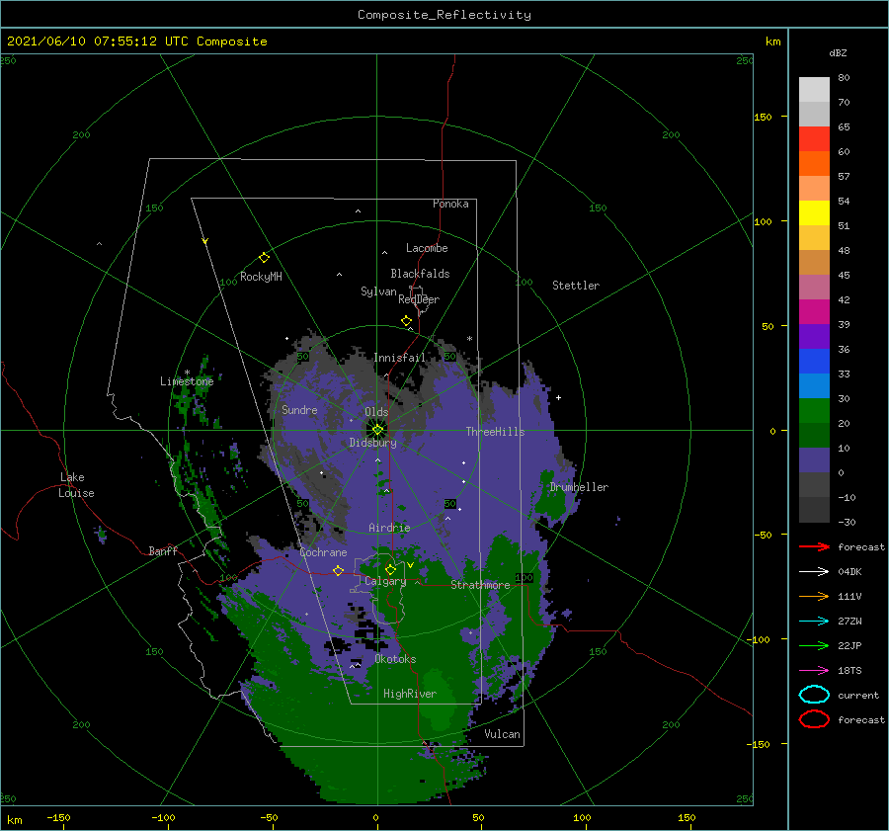Click the red forecast ellipse legend icon
This screenshot has height=831, width=889.
click(814, 719)
